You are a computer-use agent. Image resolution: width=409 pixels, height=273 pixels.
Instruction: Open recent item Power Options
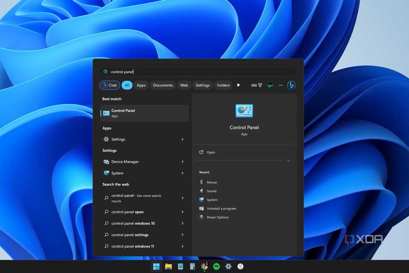(x=214, y=217)
